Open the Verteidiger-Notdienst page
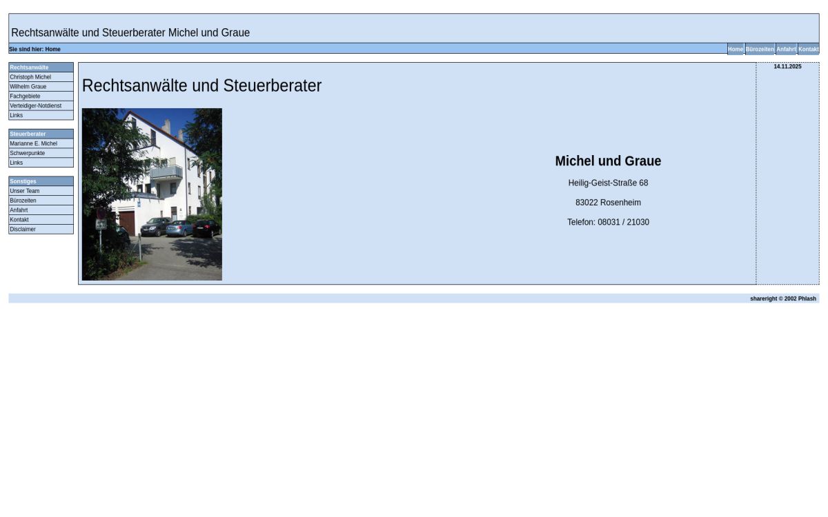This screenshot has height=517, width=828. point(35,105)
